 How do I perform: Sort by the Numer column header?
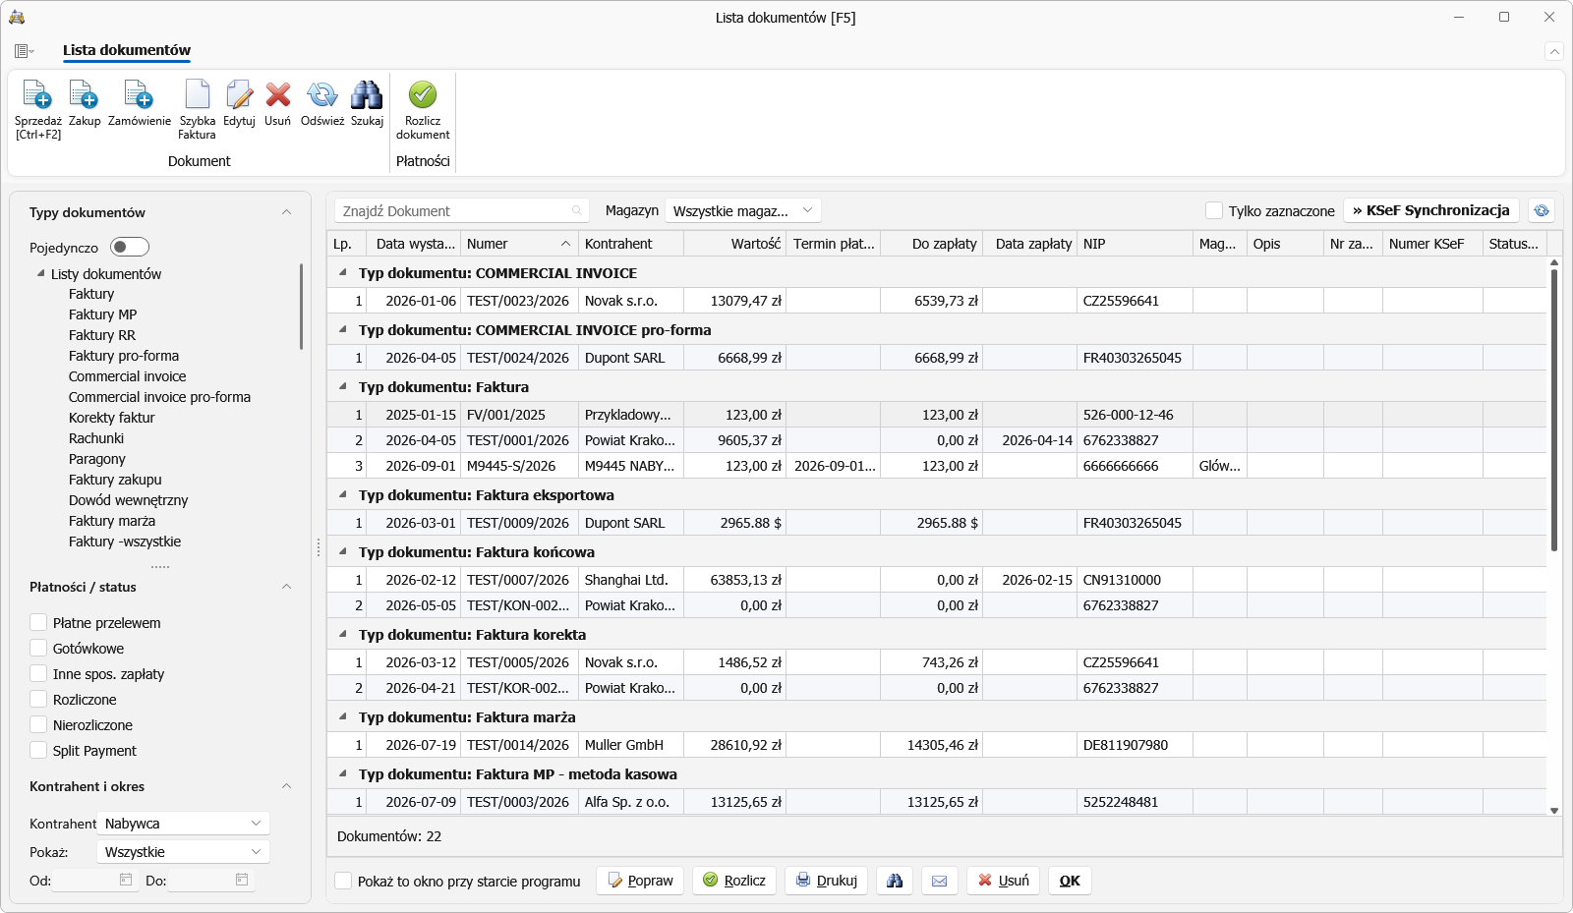coord(519,244)
